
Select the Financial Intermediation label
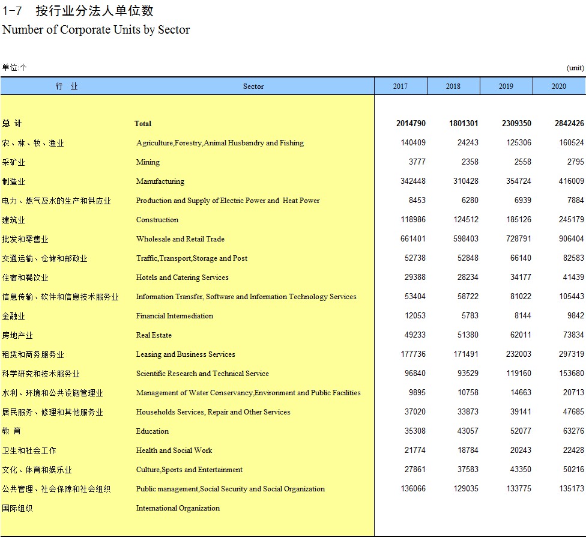coord(175,316)
